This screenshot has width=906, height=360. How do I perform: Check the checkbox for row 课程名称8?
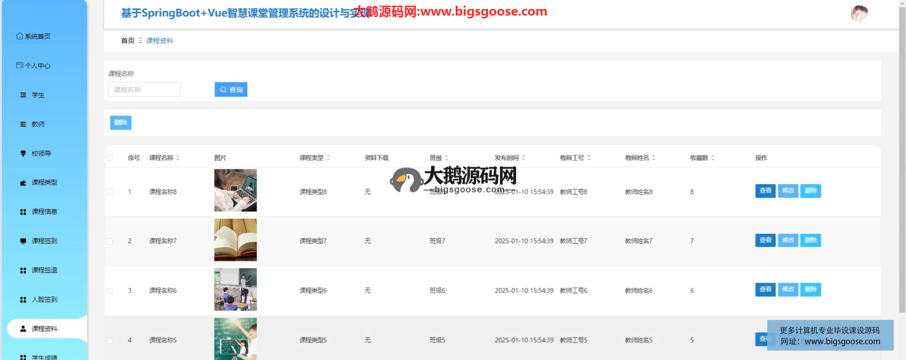(110, 192)
